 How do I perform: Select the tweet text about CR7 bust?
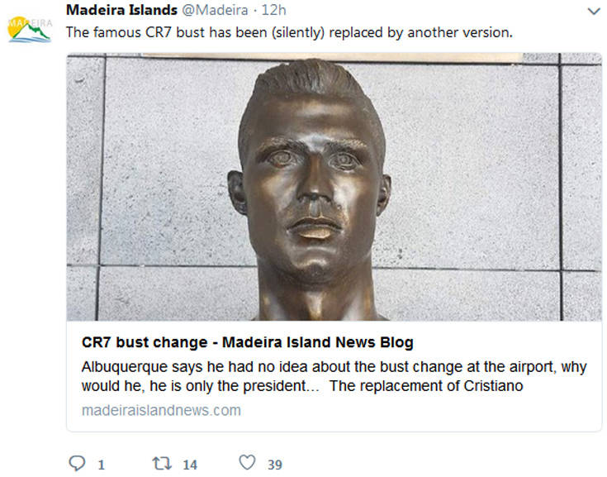289,32
